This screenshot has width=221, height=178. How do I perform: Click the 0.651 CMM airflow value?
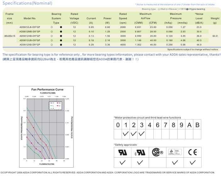[x=138, y=27]
